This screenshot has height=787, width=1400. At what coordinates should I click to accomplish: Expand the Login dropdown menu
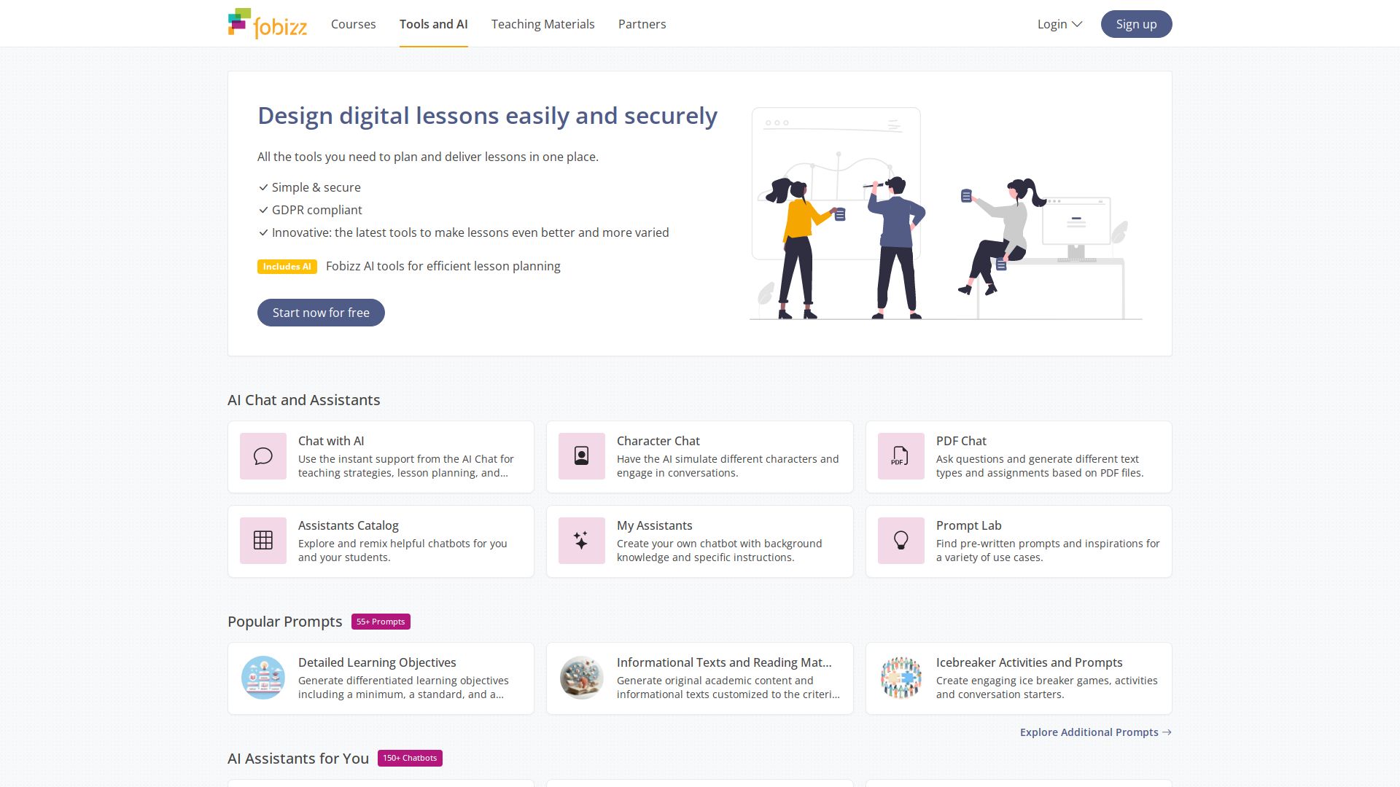(1059, 24)
